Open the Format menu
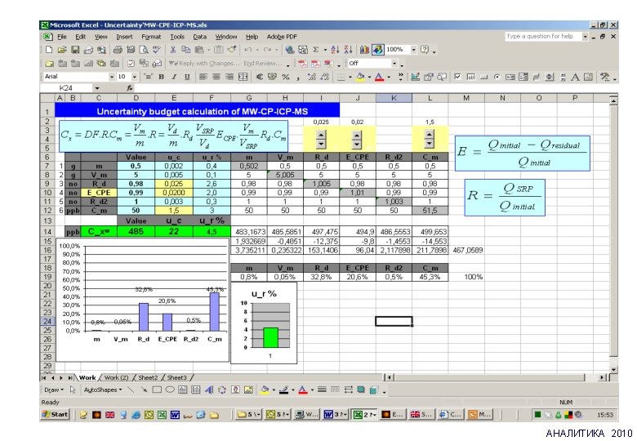 point(151,37)
